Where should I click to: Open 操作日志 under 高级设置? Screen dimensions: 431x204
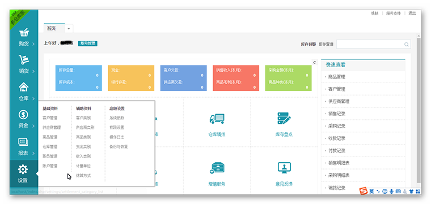tap(117, 137)
